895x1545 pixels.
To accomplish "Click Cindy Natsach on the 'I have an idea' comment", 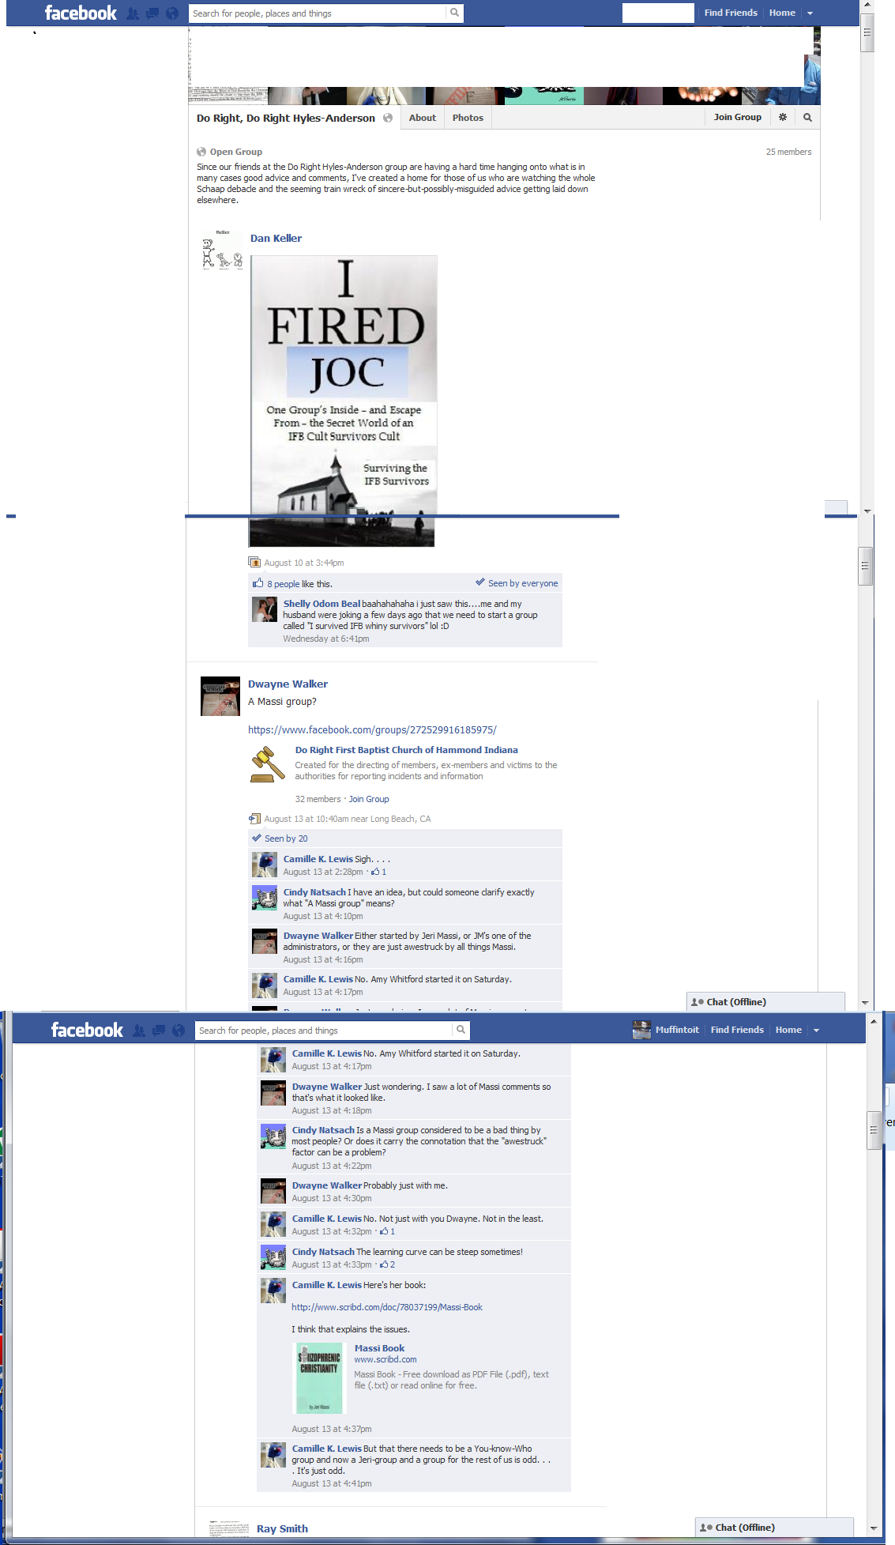I will (314, 892).
